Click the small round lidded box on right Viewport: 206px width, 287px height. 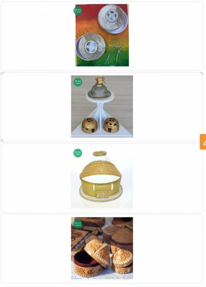coord(122,261)
